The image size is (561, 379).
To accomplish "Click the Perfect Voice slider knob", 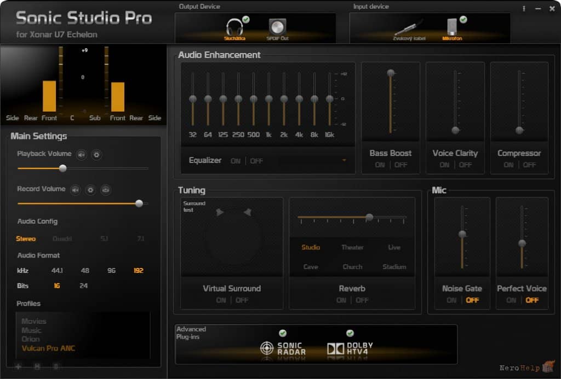I will pyautogui.click(x=522, y=243).
